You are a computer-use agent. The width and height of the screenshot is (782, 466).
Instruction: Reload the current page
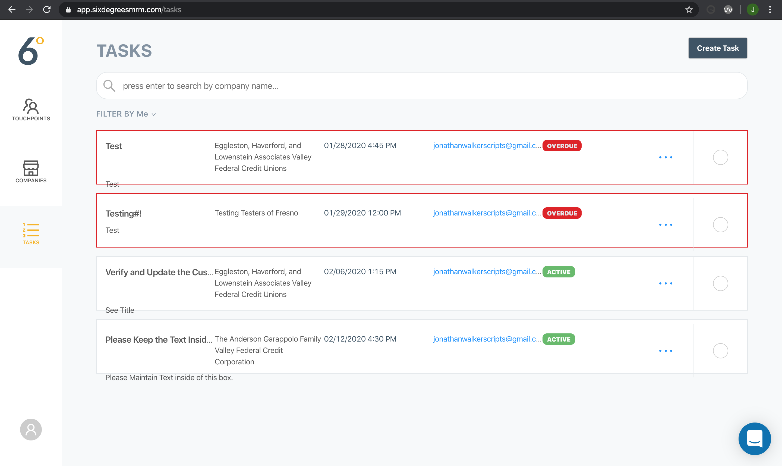pyautogui.click(x=47, y=10)
